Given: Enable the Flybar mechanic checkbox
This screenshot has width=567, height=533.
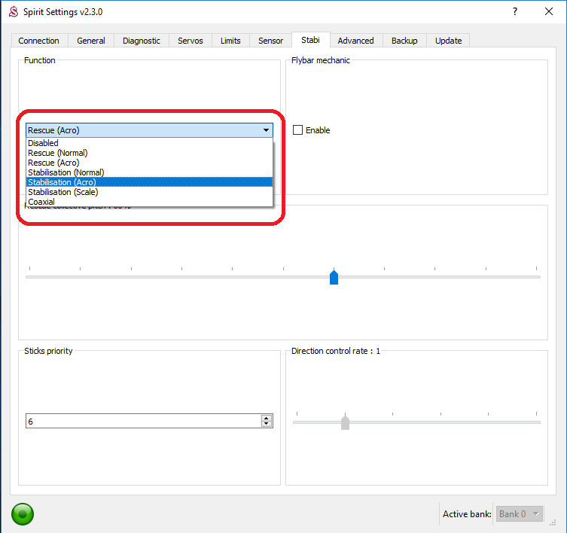Looking at the screenshot, I should point(298,130).
